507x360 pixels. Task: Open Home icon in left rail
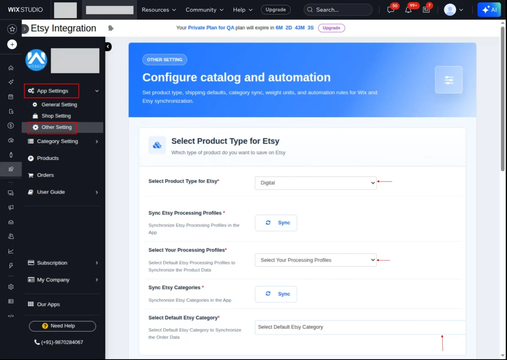coord(11,68)
